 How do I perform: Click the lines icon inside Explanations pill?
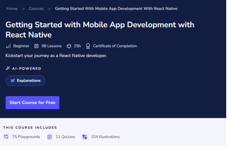point(13,81)
